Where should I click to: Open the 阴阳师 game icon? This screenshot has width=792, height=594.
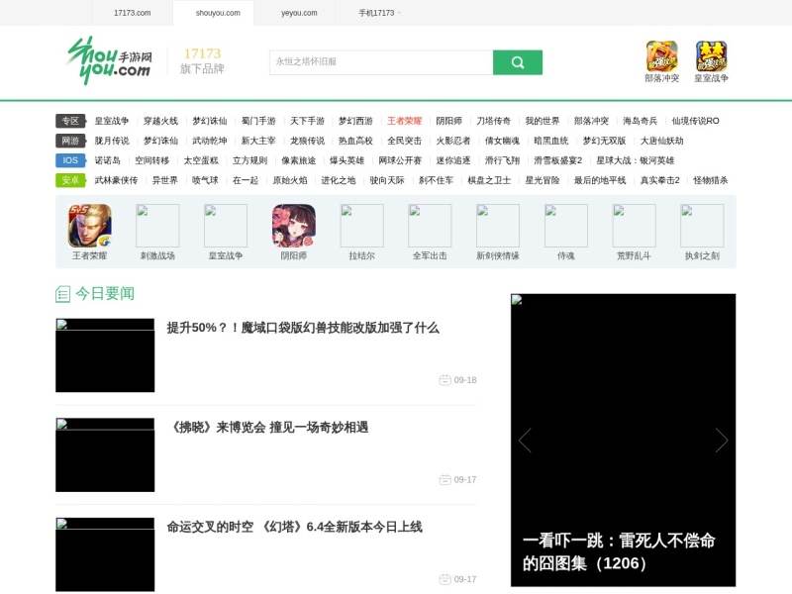293,226
